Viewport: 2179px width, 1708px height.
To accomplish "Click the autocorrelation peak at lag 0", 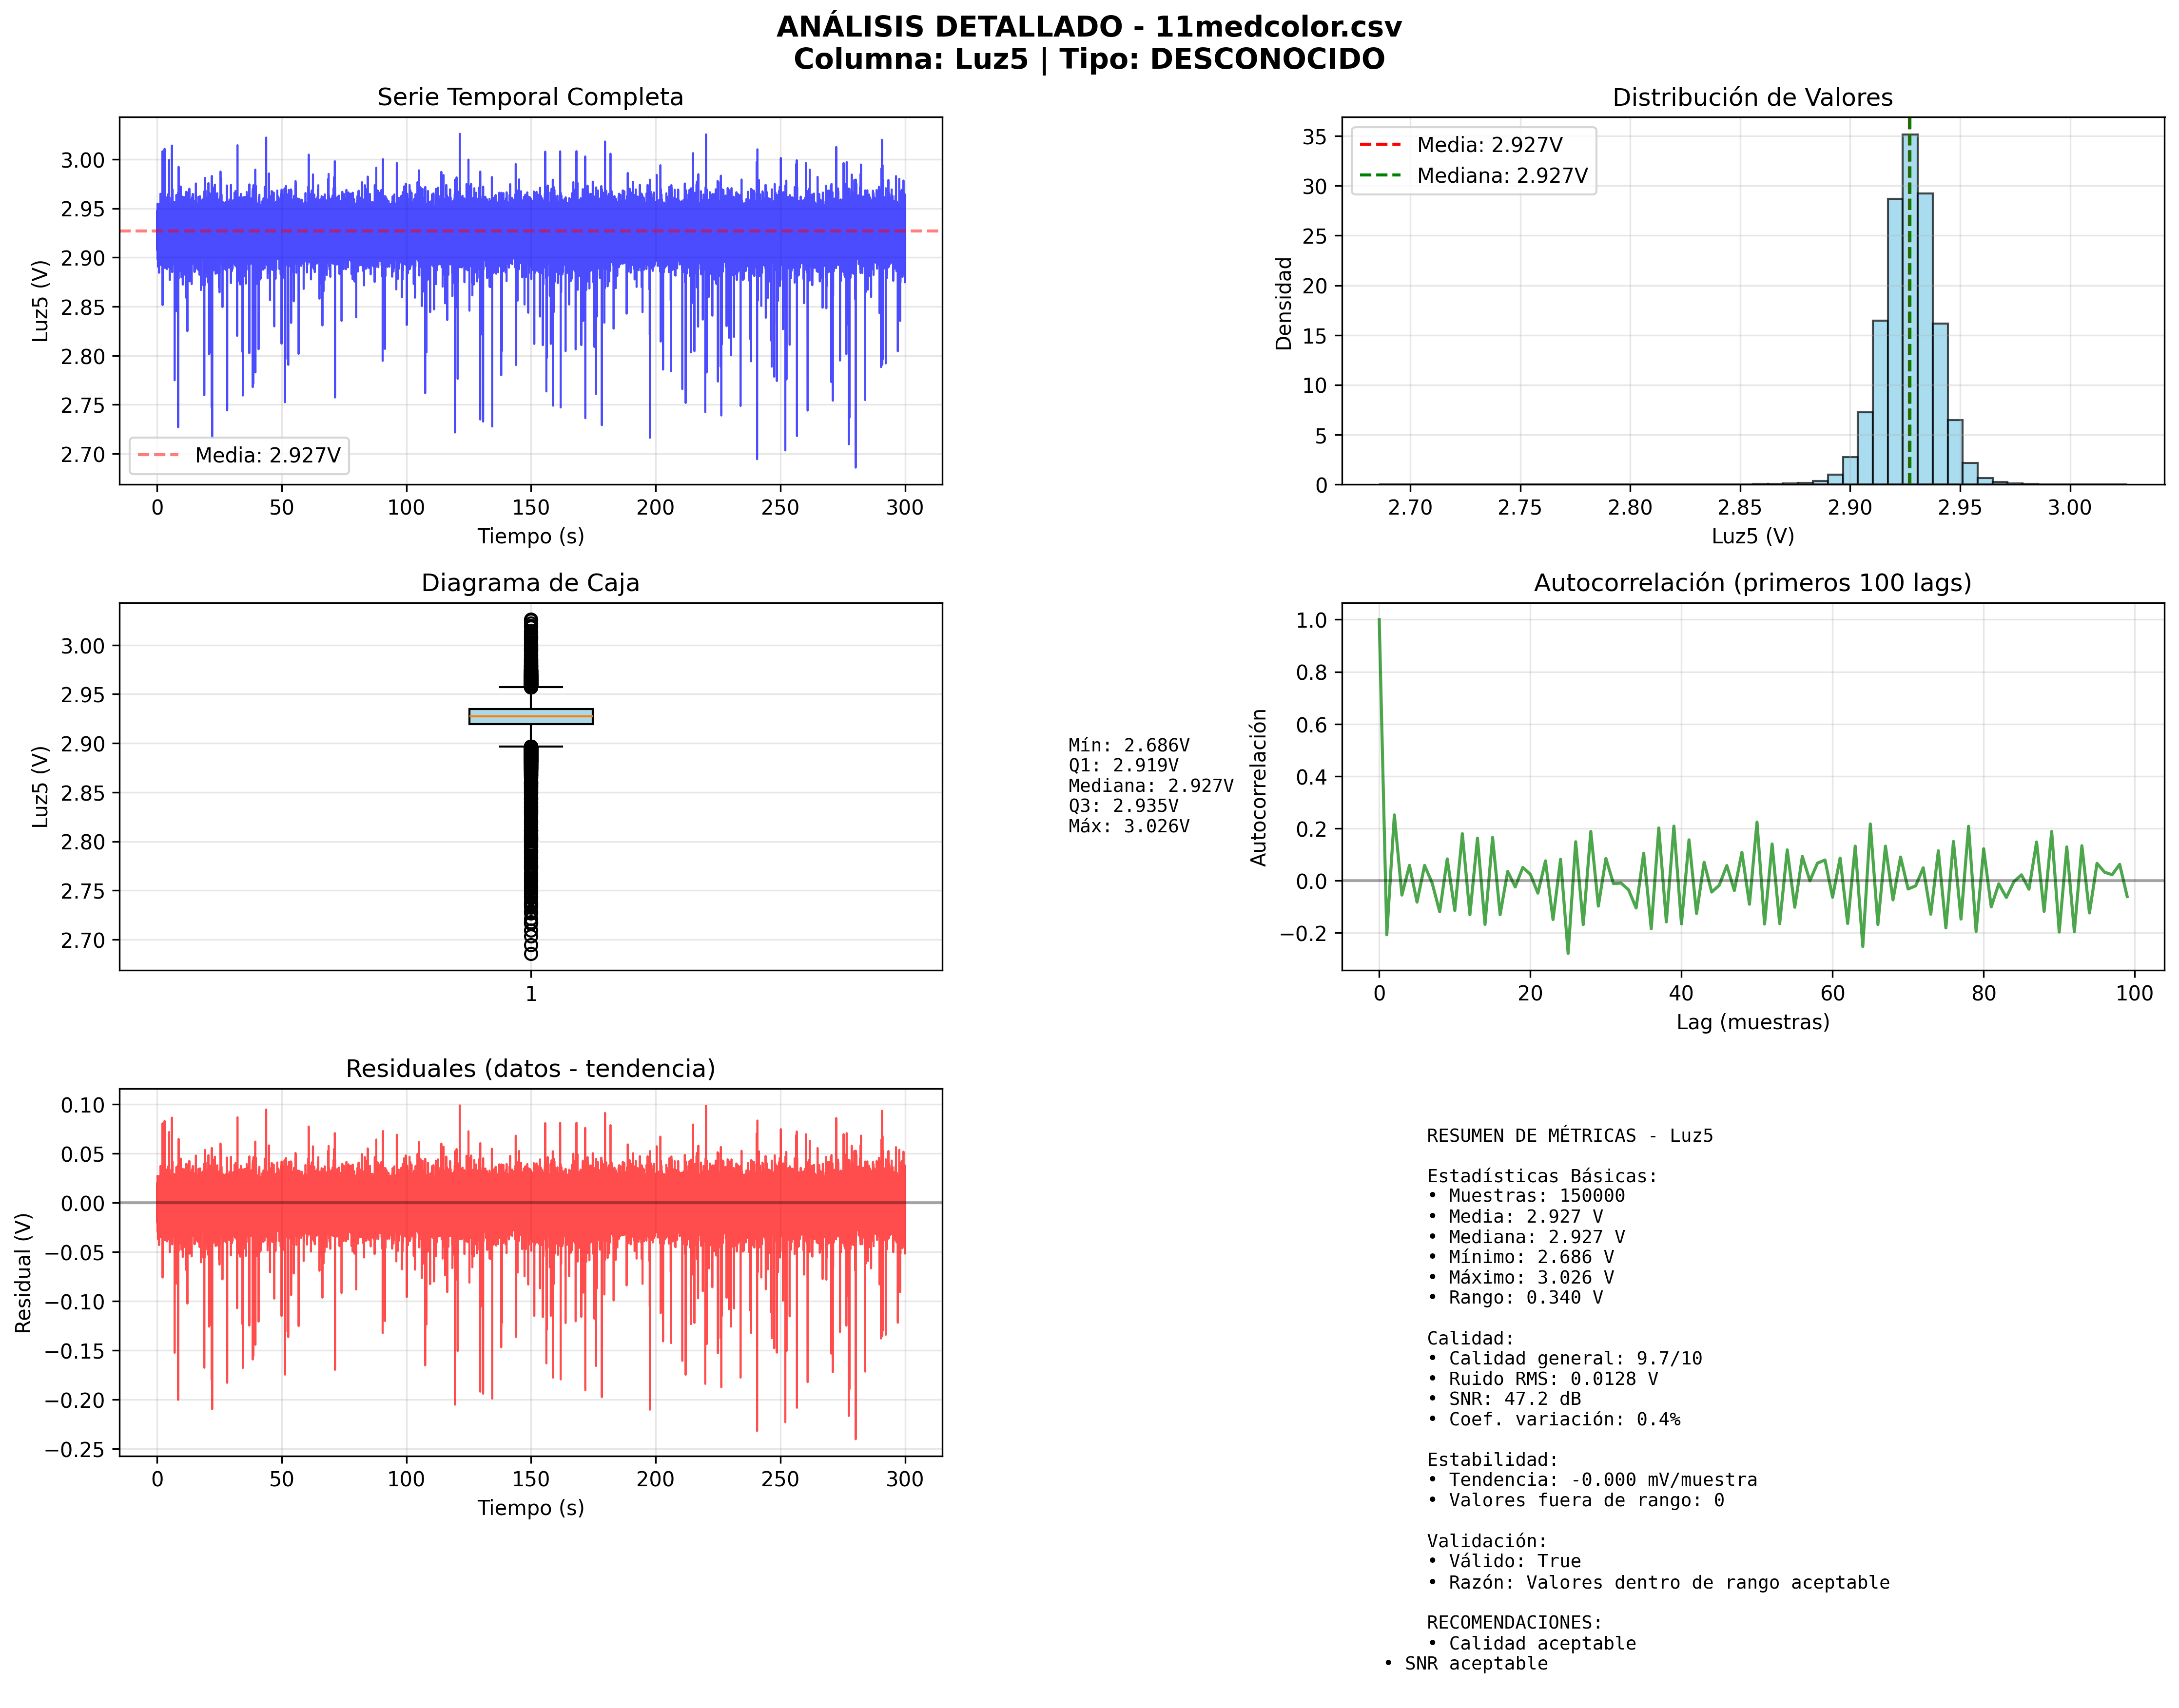I will click(1379, 620).
